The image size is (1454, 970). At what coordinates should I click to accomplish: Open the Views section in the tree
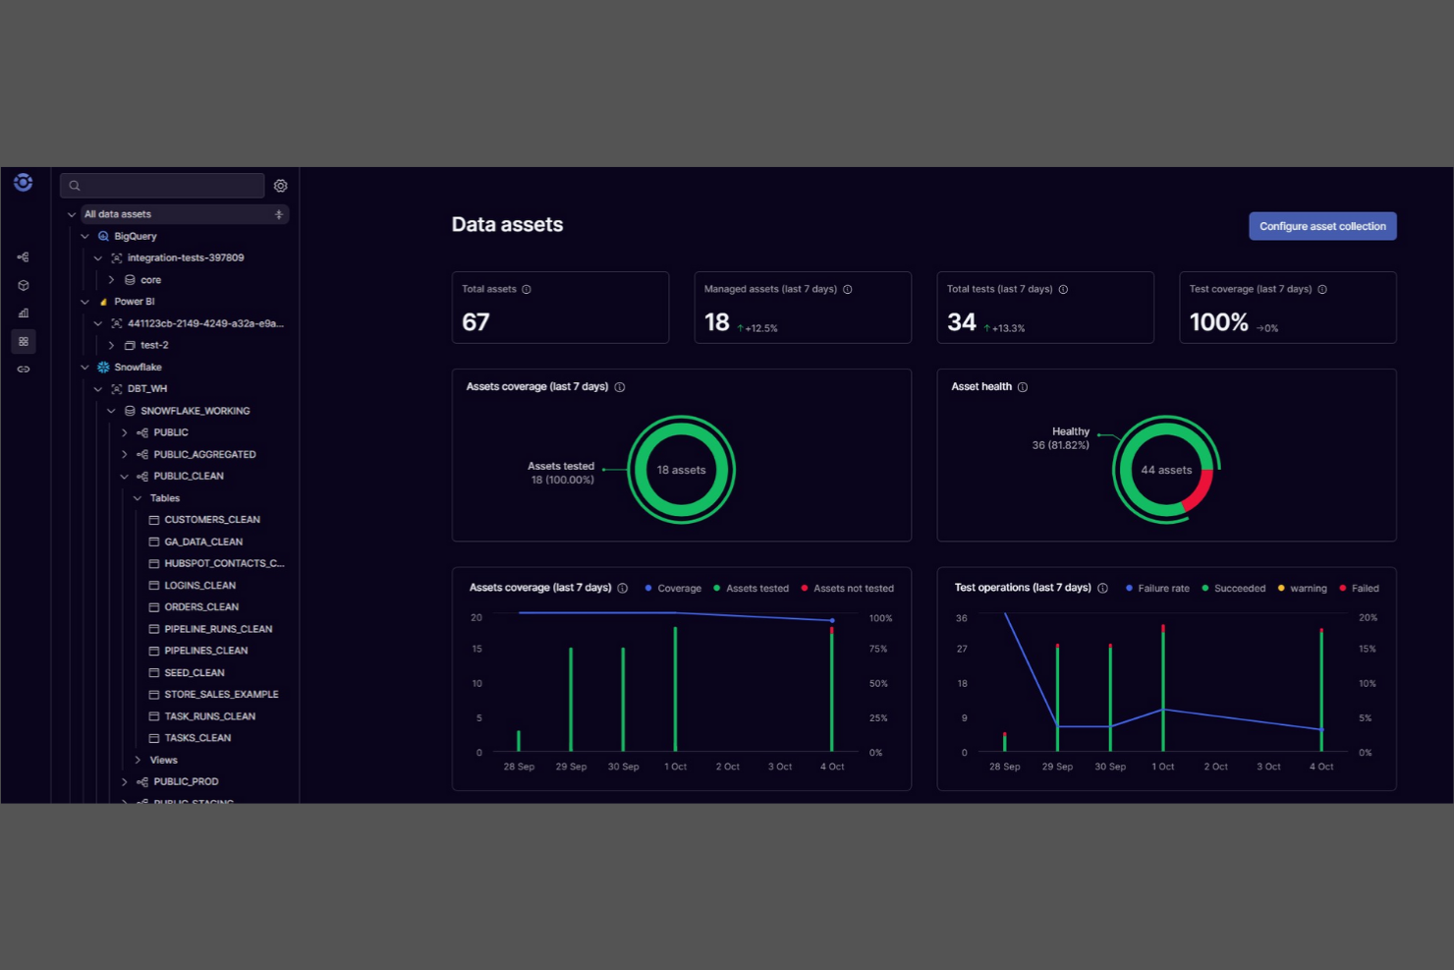[x=161, y=760]
